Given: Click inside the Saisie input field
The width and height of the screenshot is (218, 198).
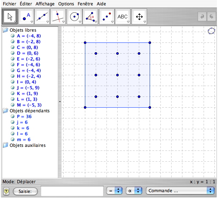Looking at the screenshot, I should tap(72, 191).
